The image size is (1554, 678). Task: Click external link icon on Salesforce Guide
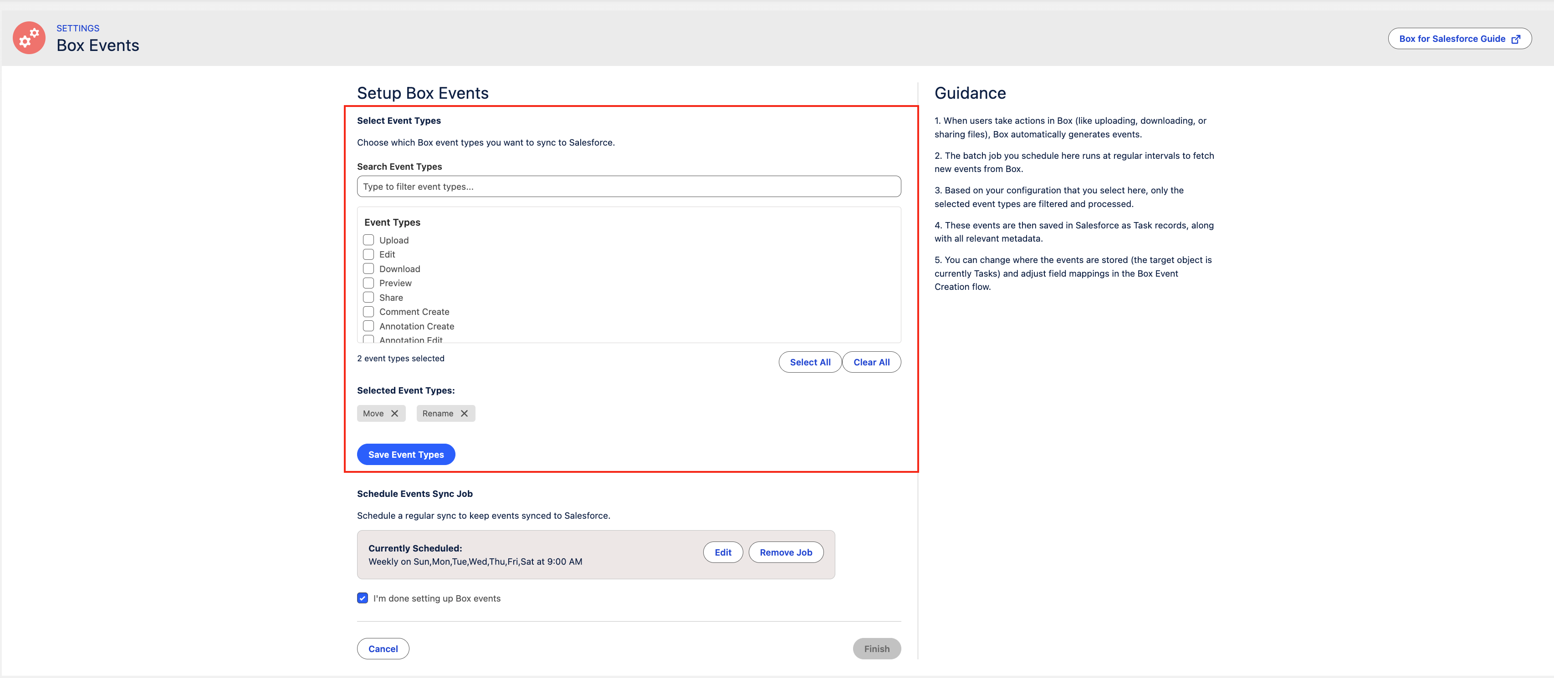(x=1515, y=39)
